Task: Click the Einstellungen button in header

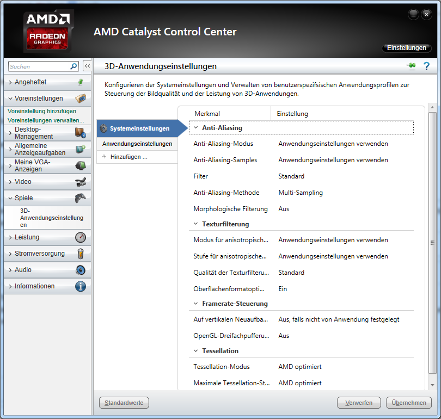Action: (x=406, y=48)
